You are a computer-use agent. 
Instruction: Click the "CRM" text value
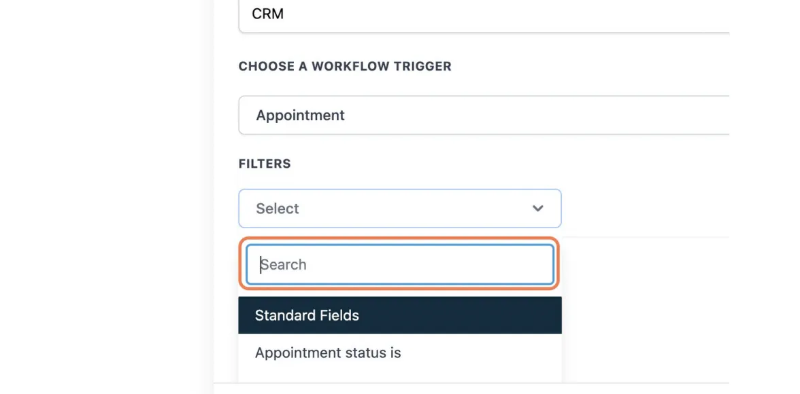click(267, 14)
